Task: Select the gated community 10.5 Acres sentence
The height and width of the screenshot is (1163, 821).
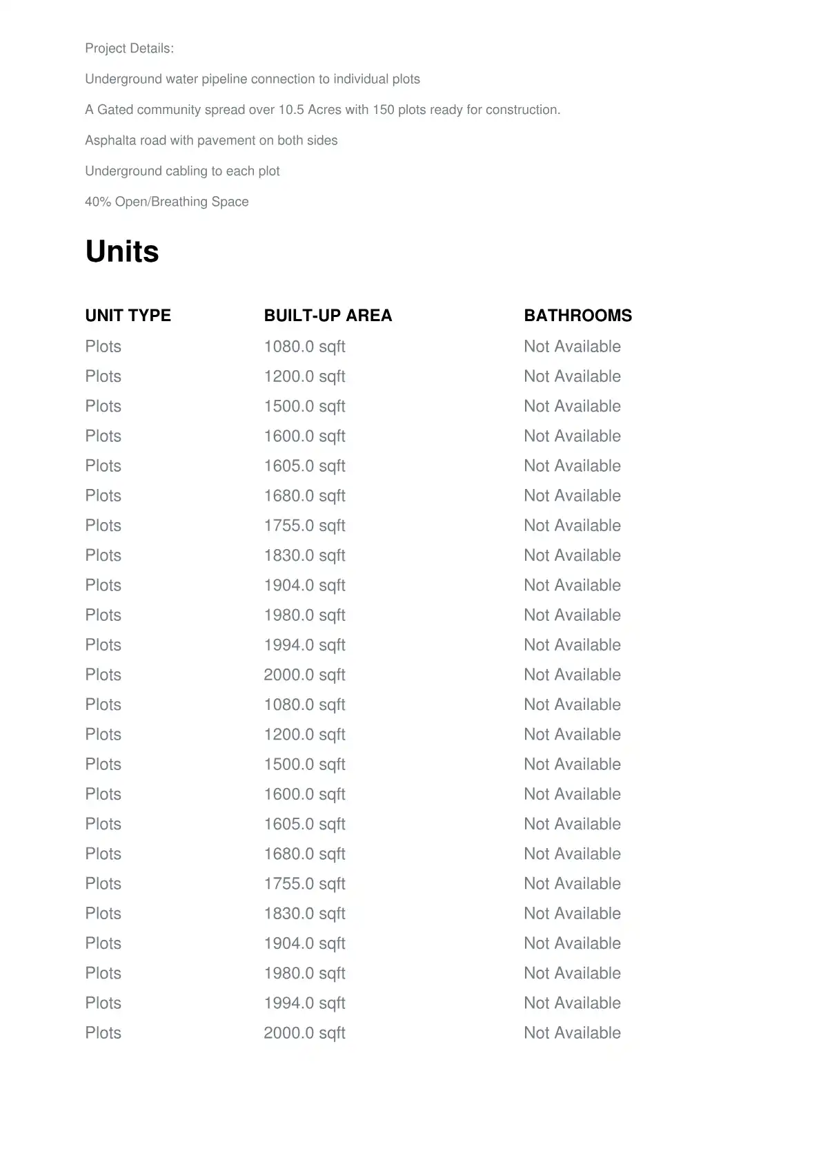Action: [322, 110]
